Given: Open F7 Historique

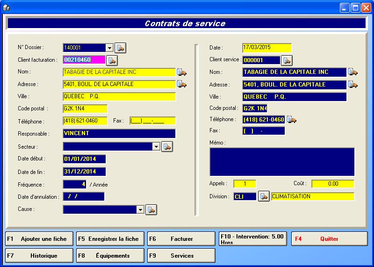Looking at the screenshot, I should [x=39, y=256].
